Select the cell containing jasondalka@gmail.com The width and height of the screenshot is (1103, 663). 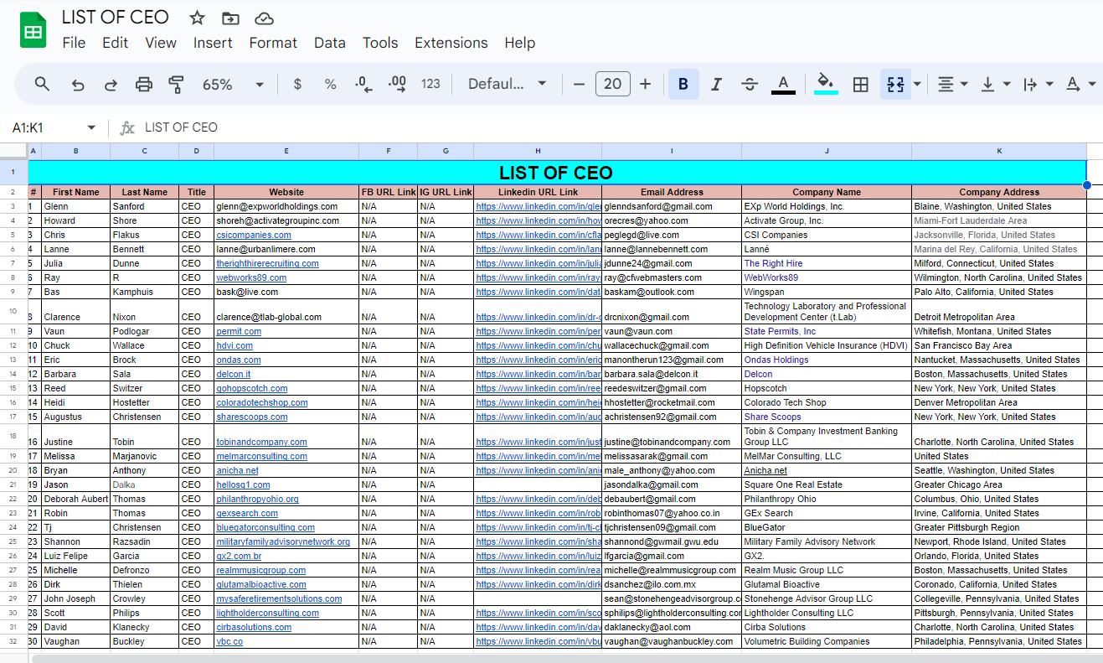pos(672,484)
